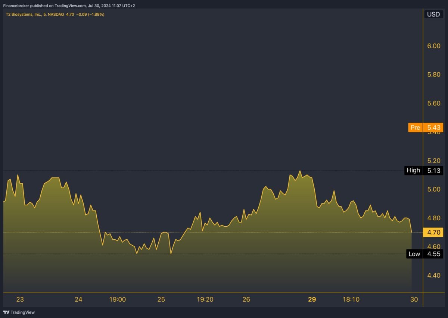Click the date 30 on time axis
The height and width of the screenshot is (318, 448).
pyautogui.click(x=414, y=299)
